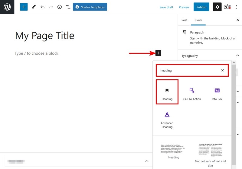This screenshot has height=169, width=242.
Task: Open the document Details info icon
Action: 60,7
